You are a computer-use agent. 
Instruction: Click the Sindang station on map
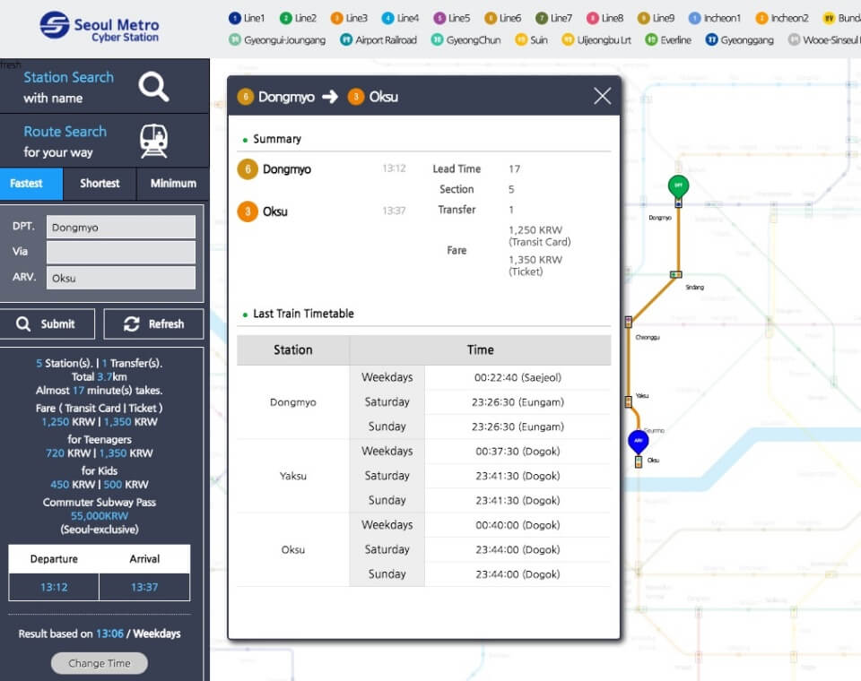[676, 275]
